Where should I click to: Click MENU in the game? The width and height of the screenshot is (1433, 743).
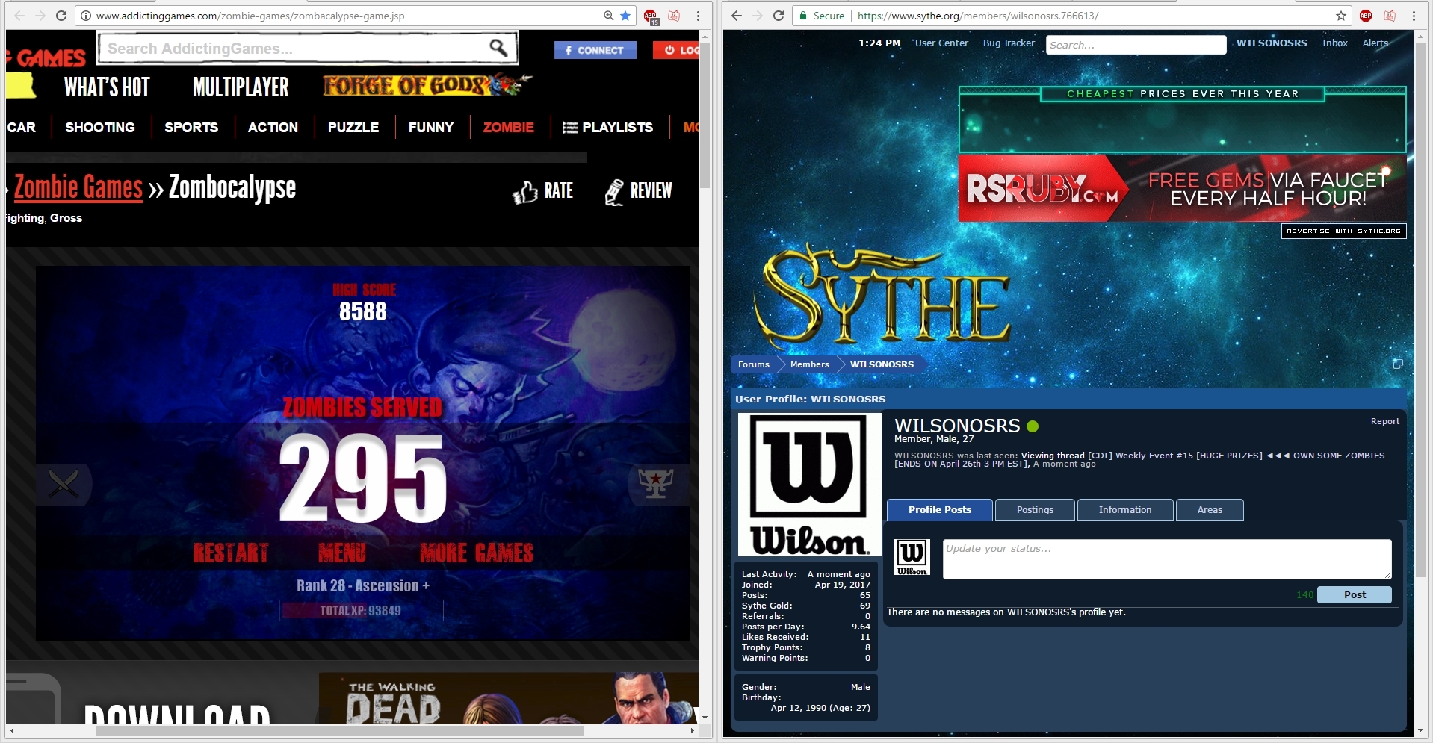(342, 553)
